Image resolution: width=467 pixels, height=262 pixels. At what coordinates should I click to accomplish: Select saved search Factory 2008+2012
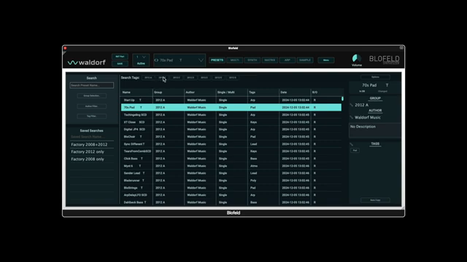pos(92,144)
